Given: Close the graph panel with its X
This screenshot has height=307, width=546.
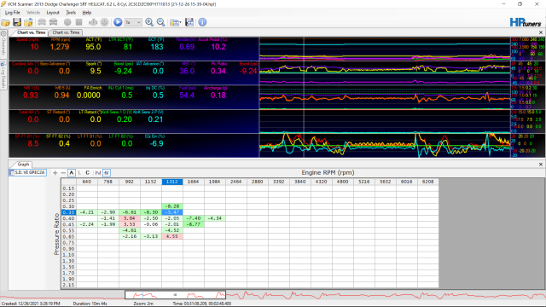Looking at the screenshot, I should click(541, 165).
